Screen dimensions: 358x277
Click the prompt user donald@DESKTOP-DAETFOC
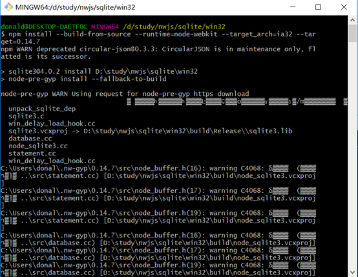point(44,27)
